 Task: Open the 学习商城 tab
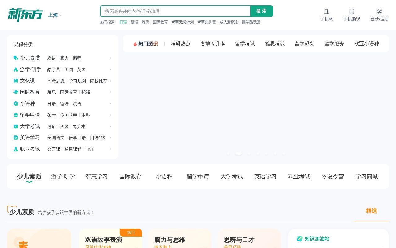click(x=367, y=176)
